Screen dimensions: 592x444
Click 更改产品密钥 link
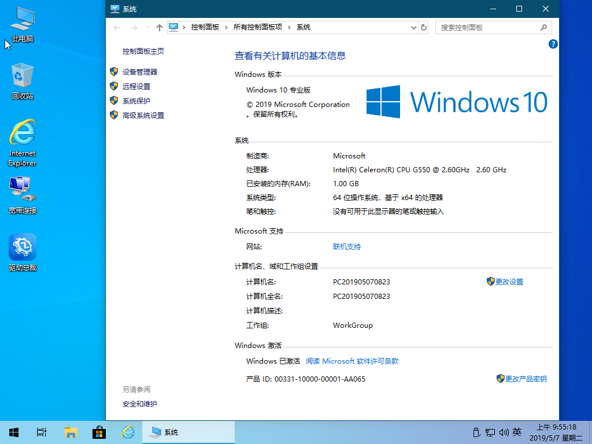[x=526, y=379]
